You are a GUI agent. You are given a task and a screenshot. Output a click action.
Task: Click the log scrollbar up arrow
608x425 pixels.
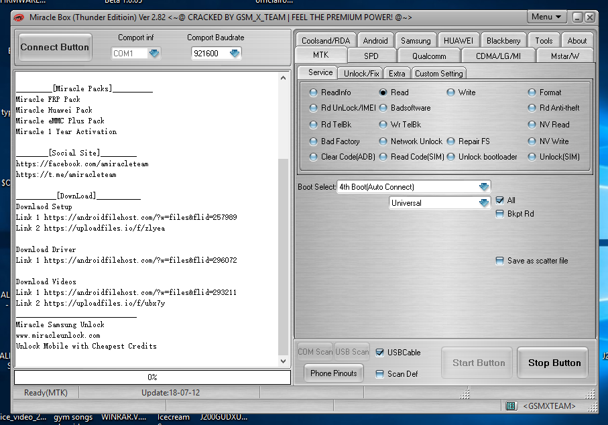pos(283,78)
